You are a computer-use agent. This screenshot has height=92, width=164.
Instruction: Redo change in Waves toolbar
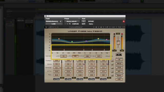point(55,27)
